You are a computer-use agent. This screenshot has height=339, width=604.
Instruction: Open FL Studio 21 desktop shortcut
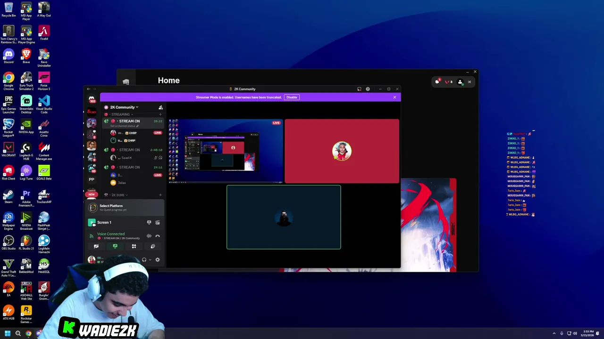click(x=26, y=242)
